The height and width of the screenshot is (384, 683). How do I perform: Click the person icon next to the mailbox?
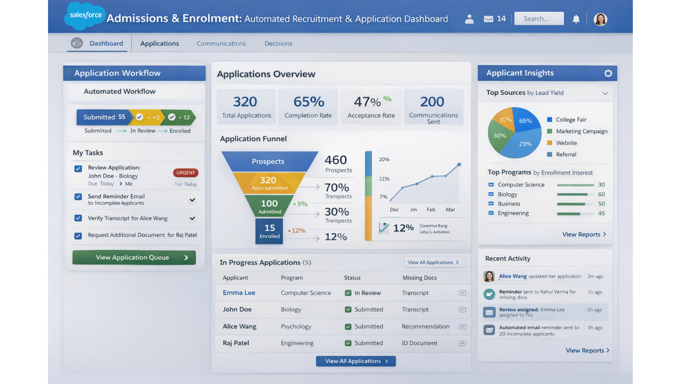[469, 19]
